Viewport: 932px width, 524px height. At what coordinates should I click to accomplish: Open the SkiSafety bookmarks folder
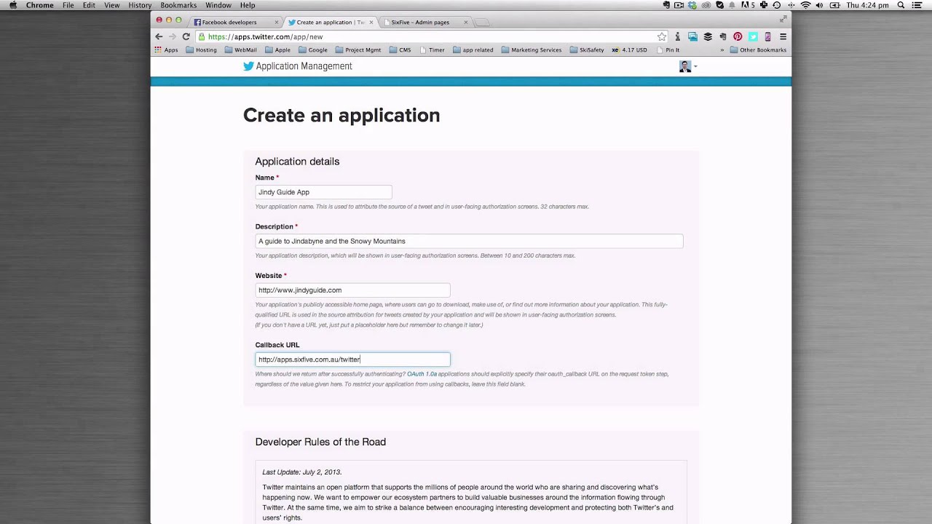[x=587, y=50]
